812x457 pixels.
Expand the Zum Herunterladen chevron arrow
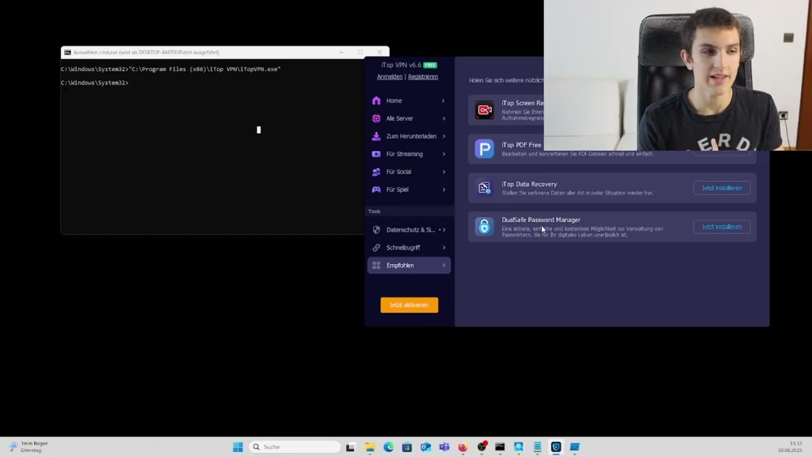click(x=443, y=136)
